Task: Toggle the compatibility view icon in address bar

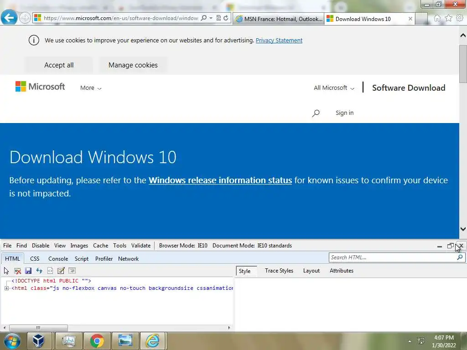Action: pyautogui.click(x=218, y=18)
